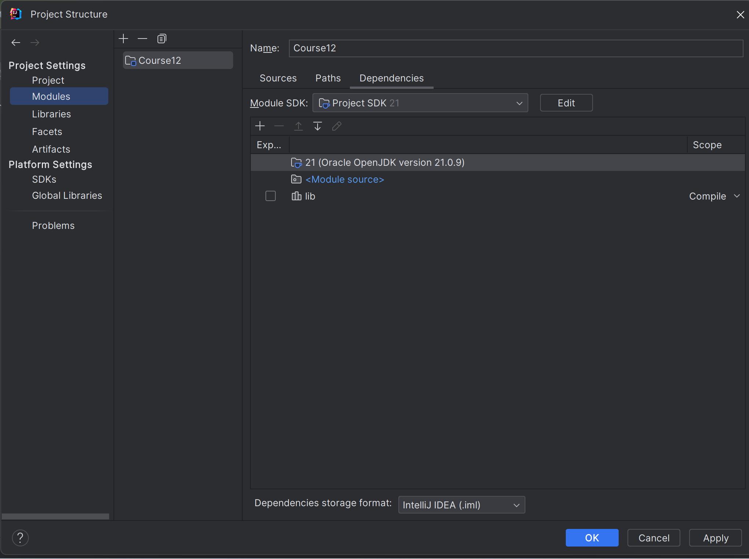Click the Module source folder icon

coord(296,179)
